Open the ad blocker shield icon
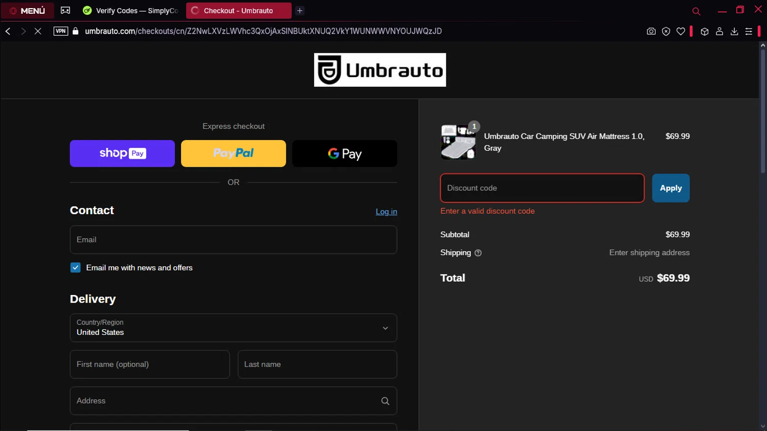The image size is (767, 431). (x=666, y=32)
